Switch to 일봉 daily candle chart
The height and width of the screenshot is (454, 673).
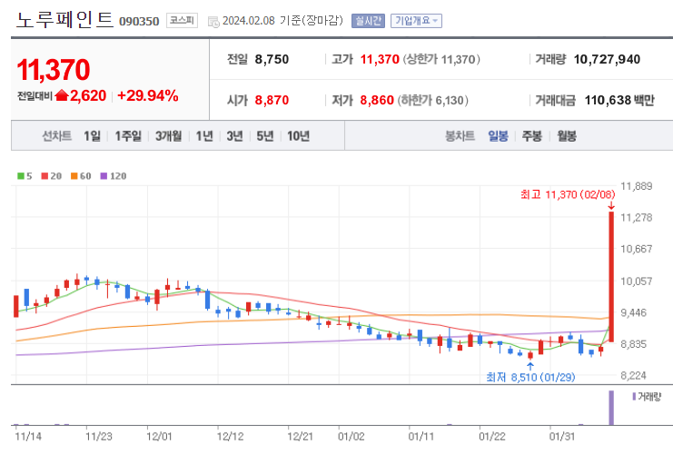point(498,136)
